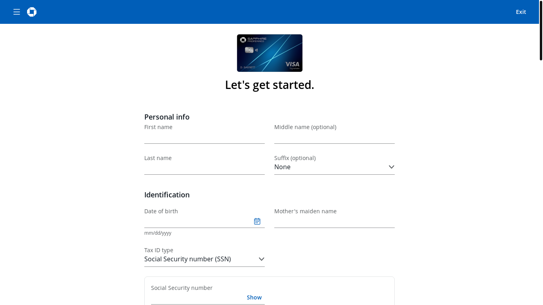Screen dimensions: 543x305
Task: Click the chevron arrow beside Suffix
Action: 392,167
